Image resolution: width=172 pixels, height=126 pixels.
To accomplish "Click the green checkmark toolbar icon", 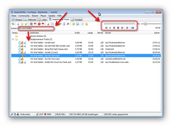I will [x=26, y=24].
